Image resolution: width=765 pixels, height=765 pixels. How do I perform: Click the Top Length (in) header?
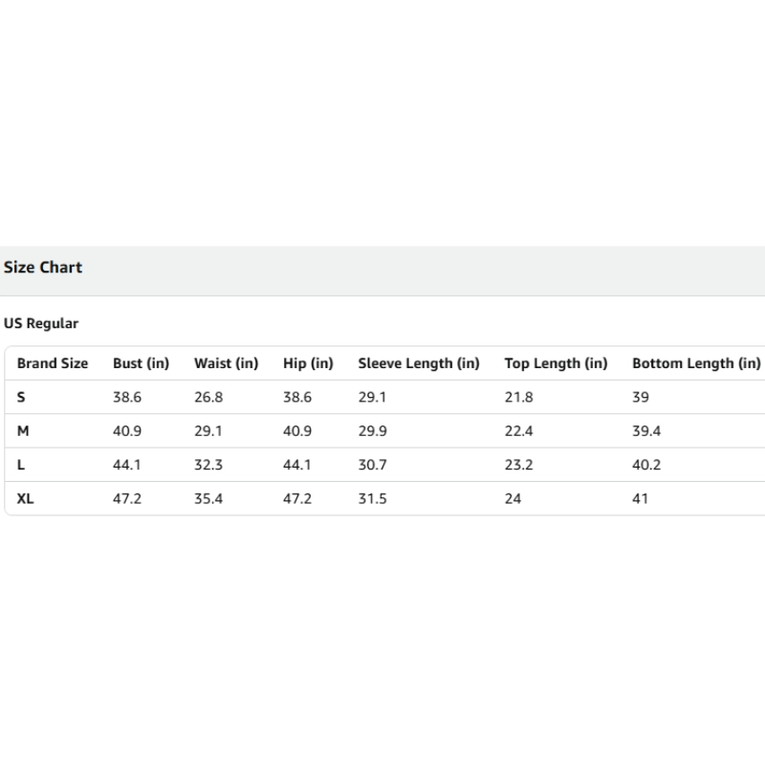(x=556, y=363)
